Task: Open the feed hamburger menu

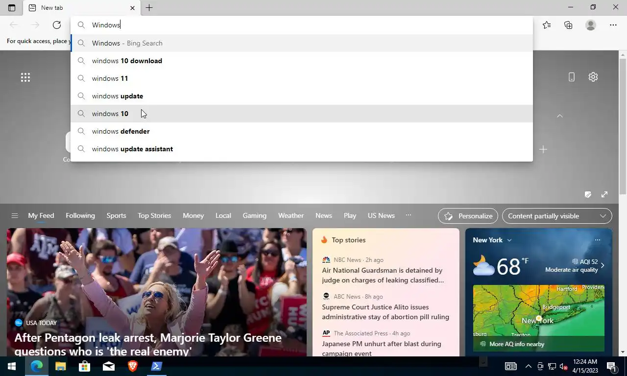Action: [15, 216]
